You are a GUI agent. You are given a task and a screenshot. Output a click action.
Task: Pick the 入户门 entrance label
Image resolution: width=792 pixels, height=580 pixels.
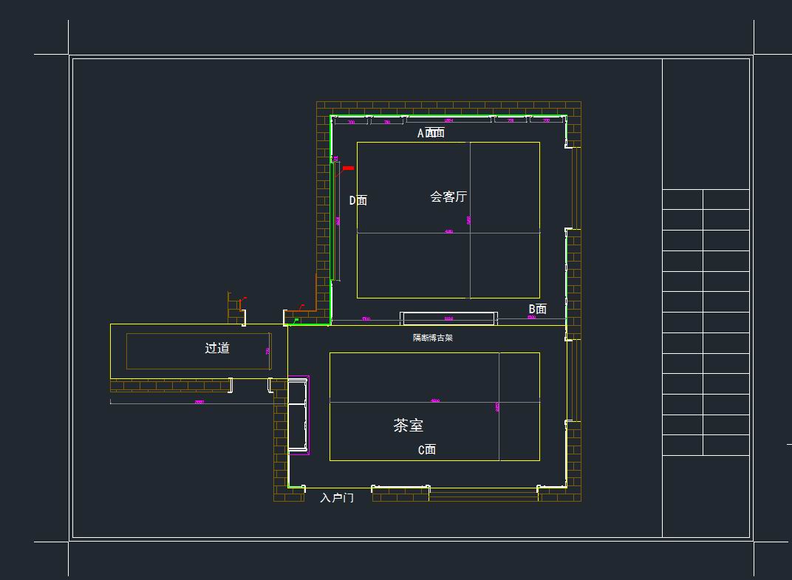coord(337,498)
